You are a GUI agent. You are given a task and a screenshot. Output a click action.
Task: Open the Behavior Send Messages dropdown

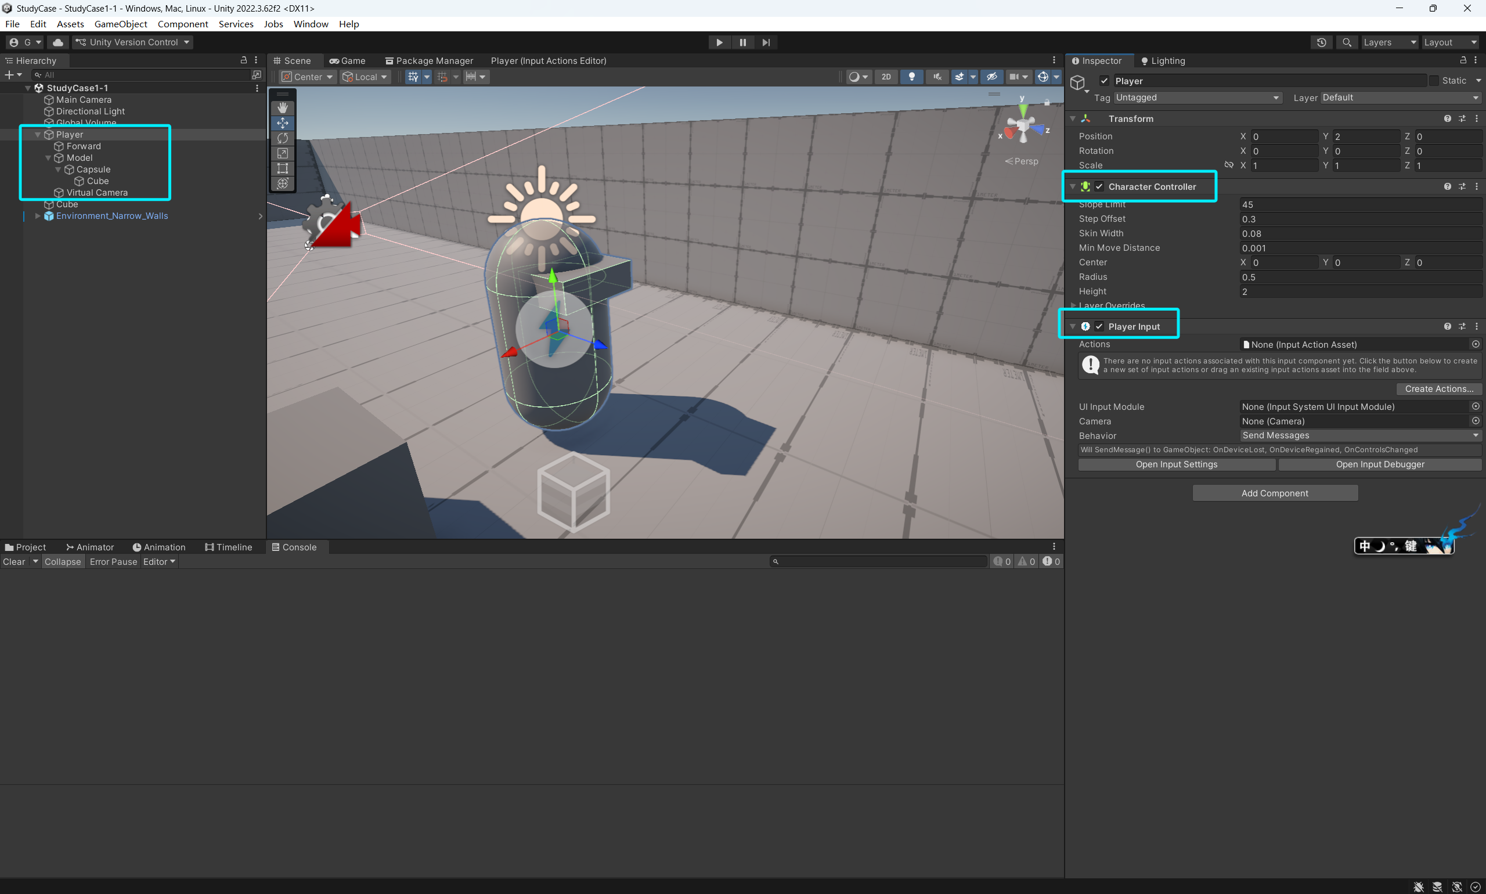pos(1360,435)
